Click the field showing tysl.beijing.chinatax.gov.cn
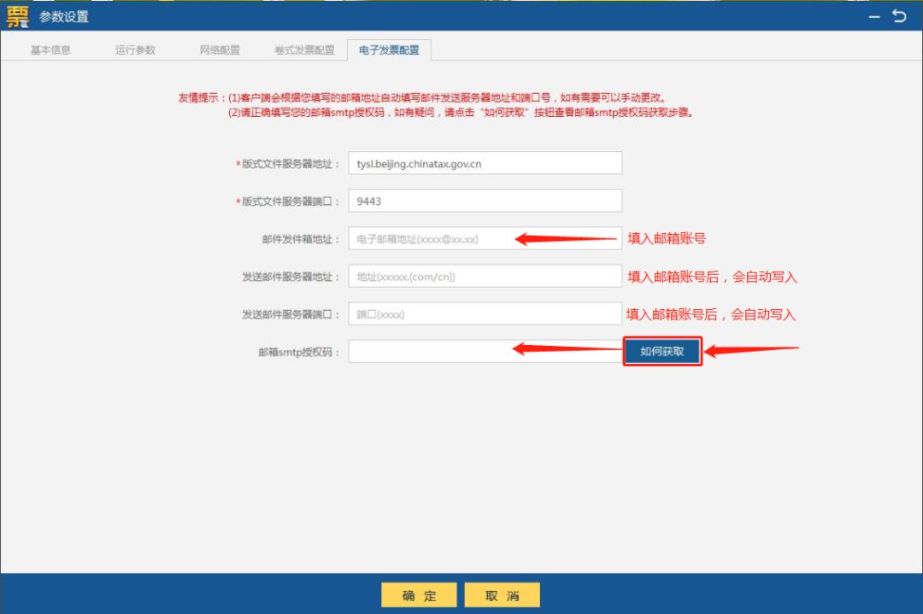This screenshot has width=923, height=614. pos(485,162)
